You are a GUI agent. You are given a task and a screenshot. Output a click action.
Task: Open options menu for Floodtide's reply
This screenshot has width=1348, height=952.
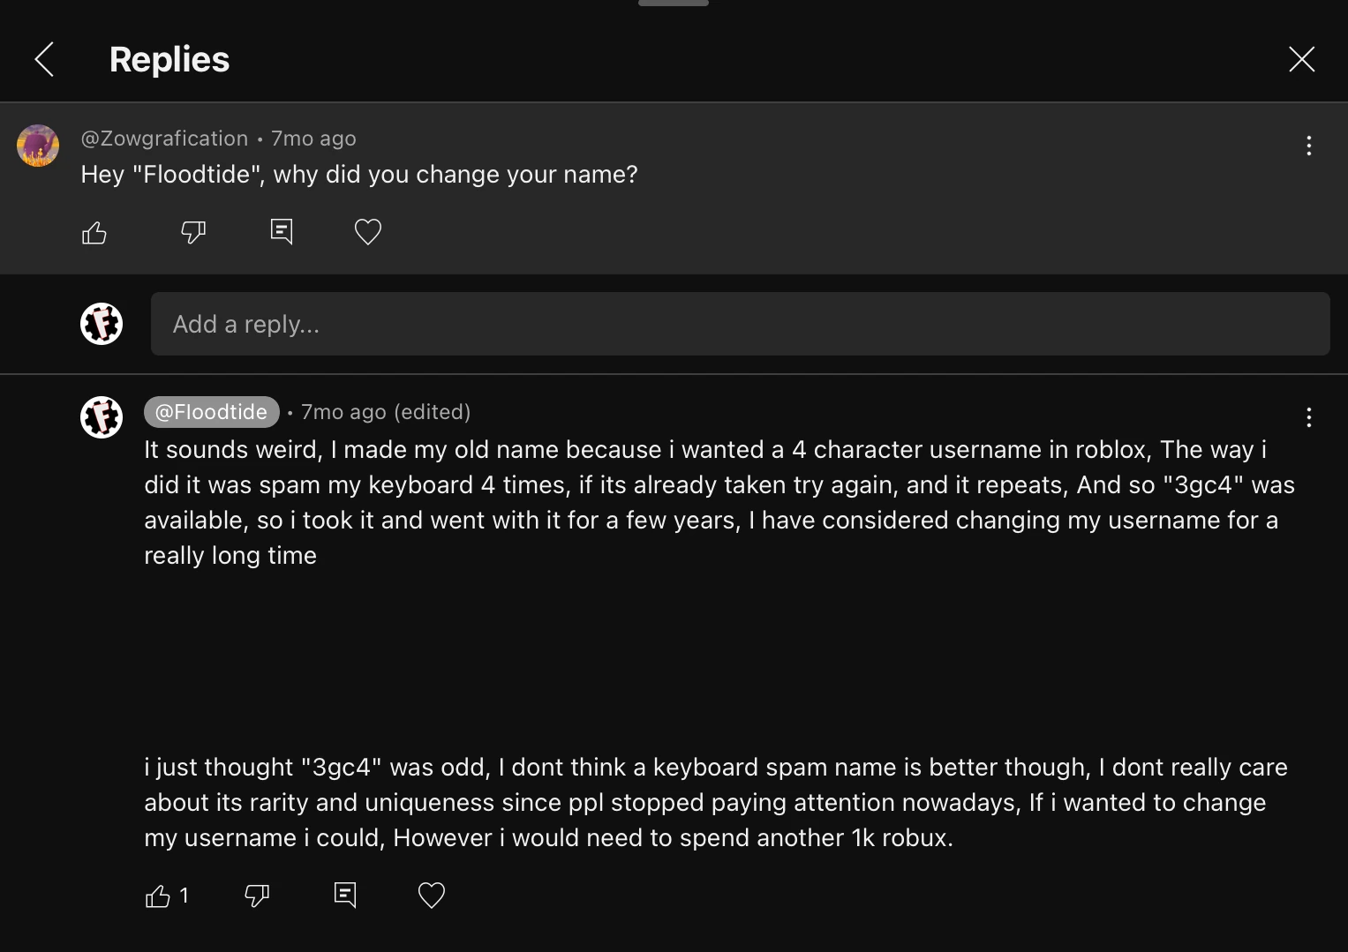pos(1308,417)
